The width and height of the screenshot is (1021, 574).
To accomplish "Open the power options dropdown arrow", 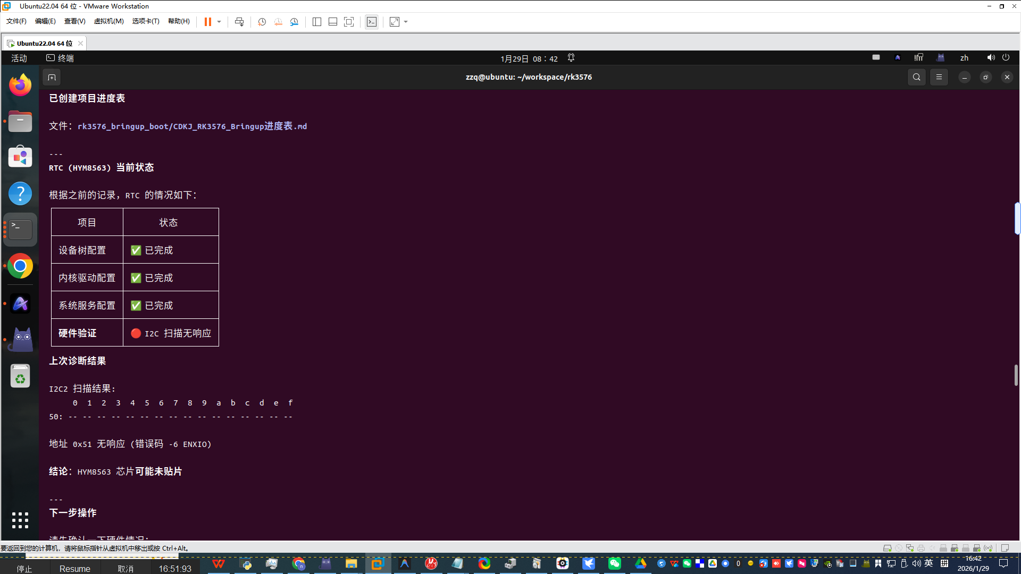I will [x=219, y=22].
